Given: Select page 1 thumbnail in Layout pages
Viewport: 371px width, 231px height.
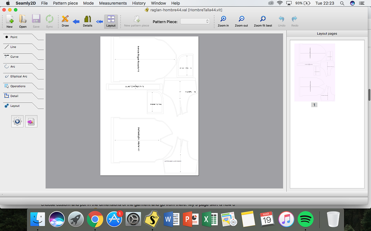Looking at the screenshot, I should point(314,72).
